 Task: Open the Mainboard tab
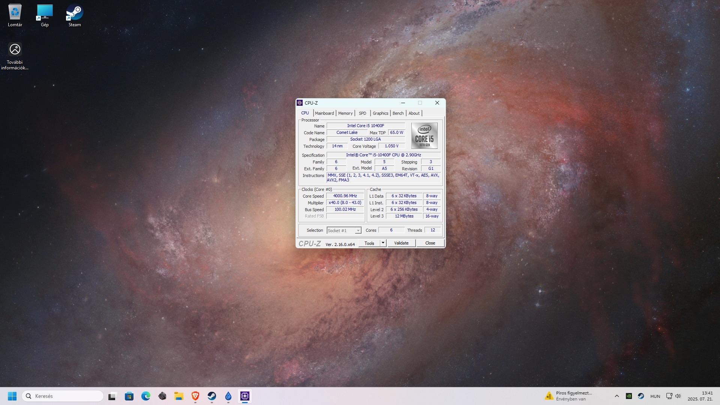[x=324, y=113]
